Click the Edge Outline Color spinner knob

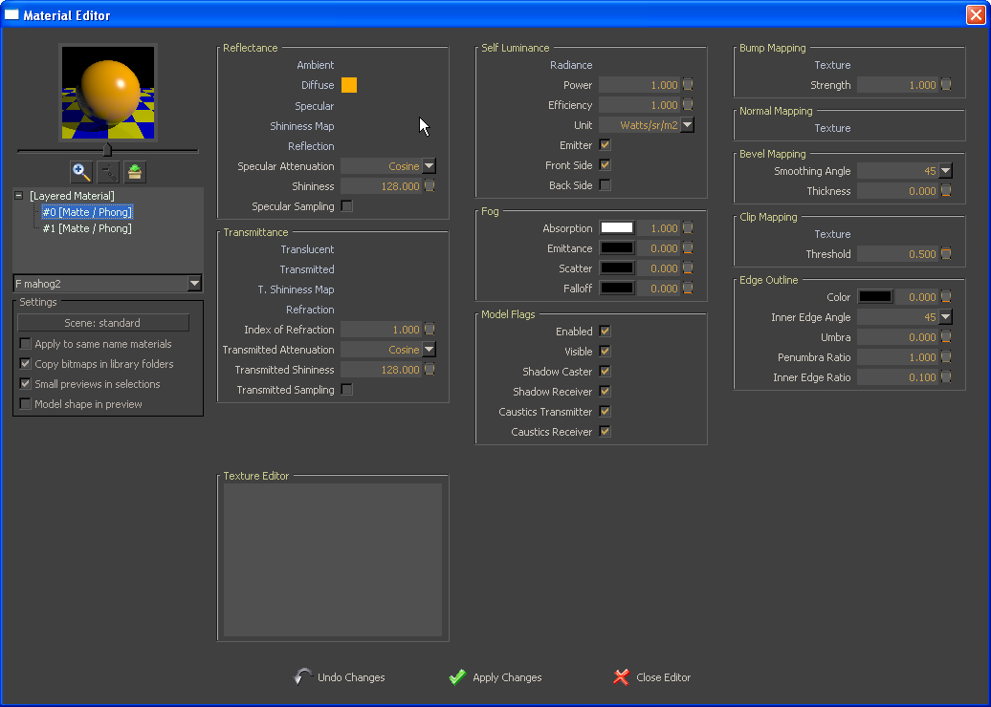click(x=946, y=297)
